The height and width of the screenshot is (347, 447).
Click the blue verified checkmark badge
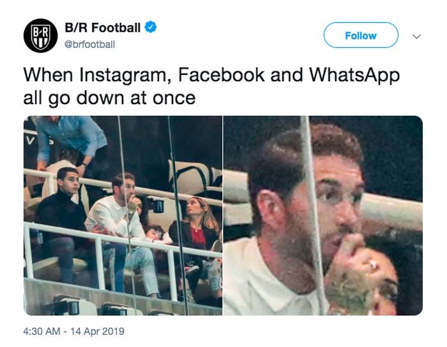[x=151, y=27]
